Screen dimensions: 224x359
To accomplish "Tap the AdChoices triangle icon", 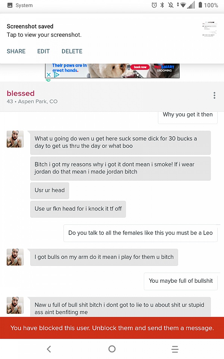I will pos(56,75).
